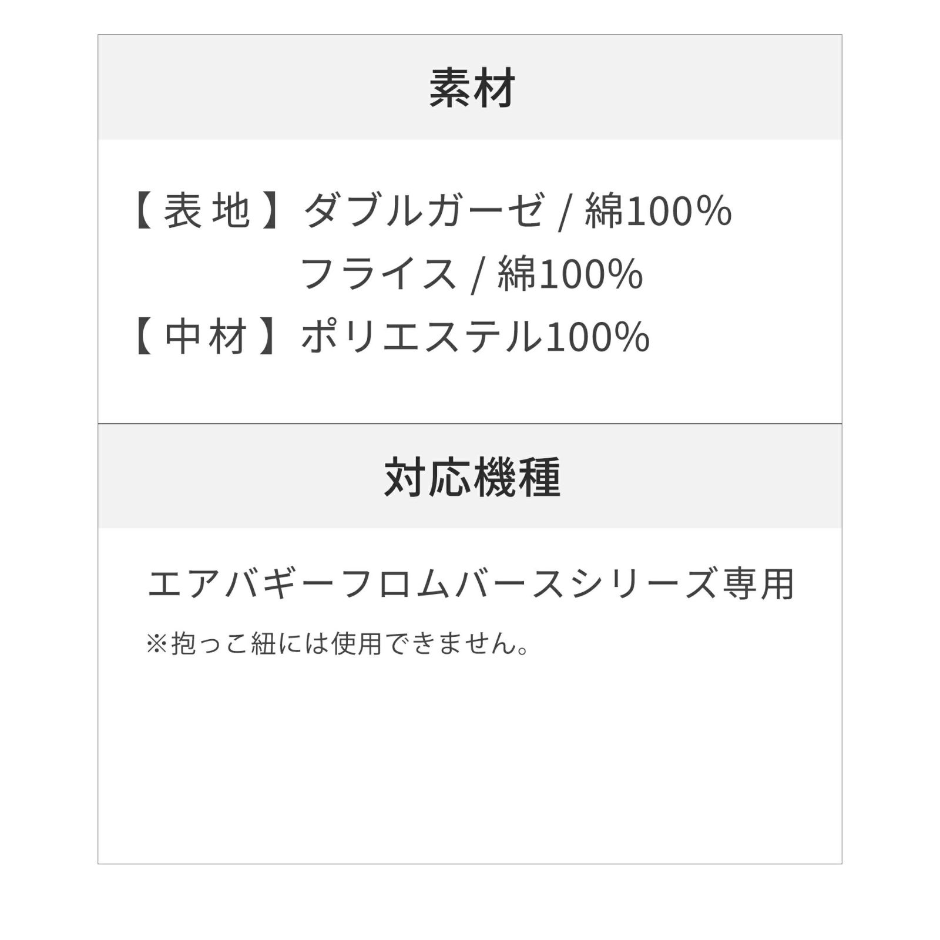Screen dimensions: 940x940
Task: Click the ダブルガーゼ text
Action: pos(423,211)
